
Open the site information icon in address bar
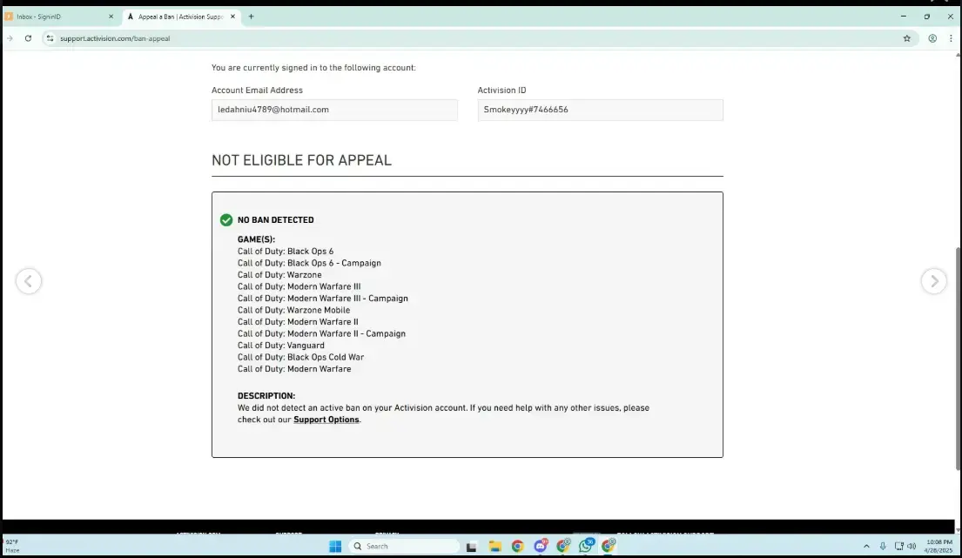click(x=50, y=38)
